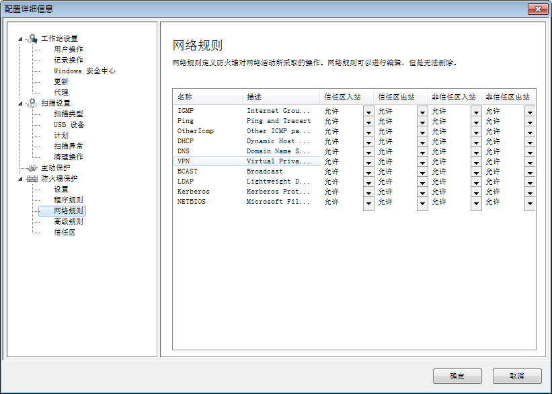Screen dimensions: 552x394
Task: Click the 防火墙保护 firewall brick icon
Action: tap(32, 179)
